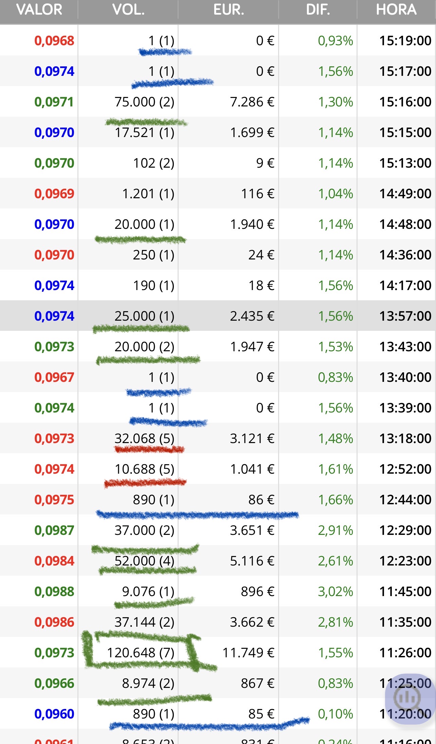Click volume 37.000 (2)

point(144,530)
